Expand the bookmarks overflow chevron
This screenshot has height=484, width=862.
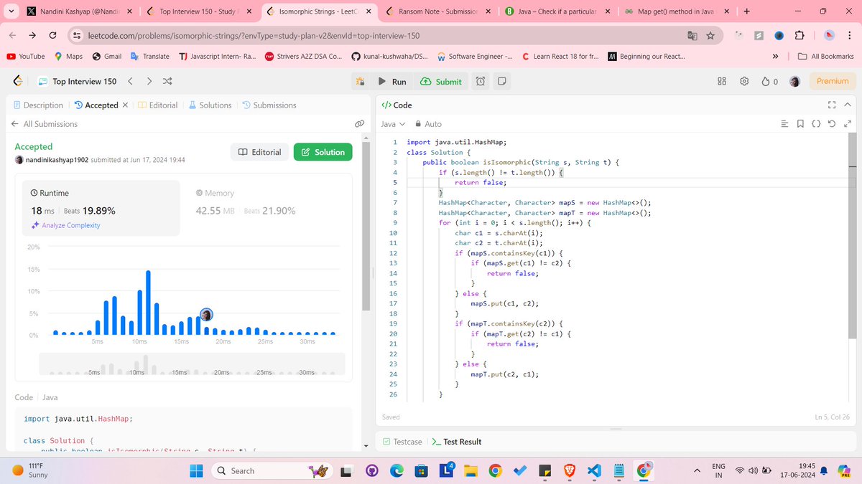775,56
